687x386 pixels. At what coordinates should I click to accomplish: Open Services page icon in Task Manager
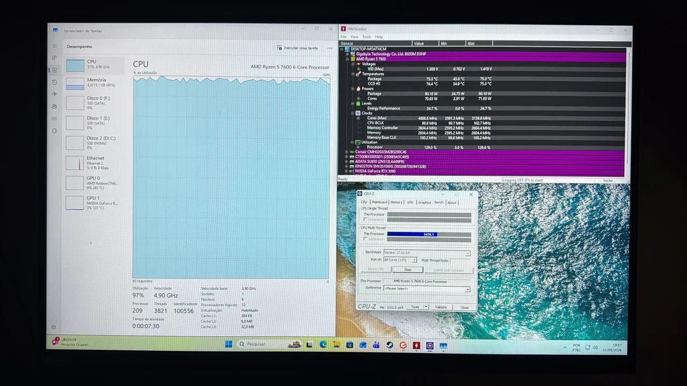pos(54,131)
